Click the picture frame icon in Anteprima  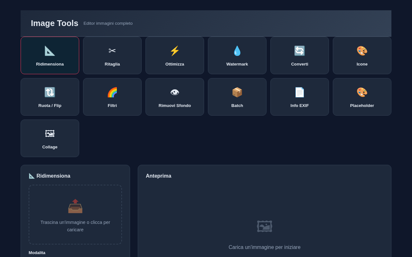265,226
